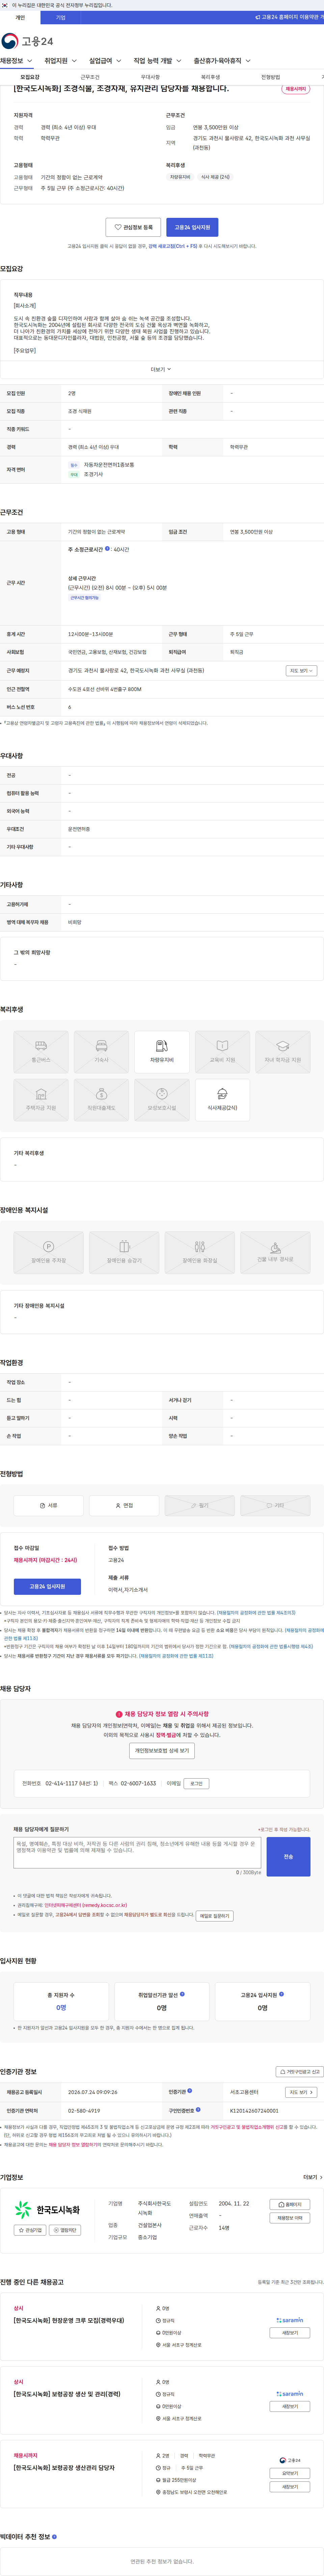The width and height of the screenshot is (324, 2576).
Task: Select the 면접 screening method box
Action: [124, 1505]
